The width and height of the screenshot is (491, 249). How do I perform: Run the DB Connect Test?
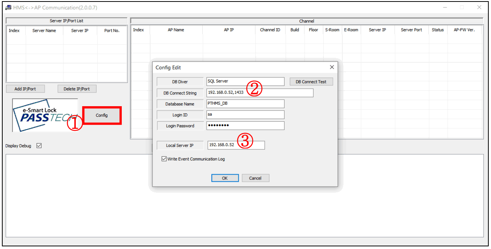[x=311, y=82]
